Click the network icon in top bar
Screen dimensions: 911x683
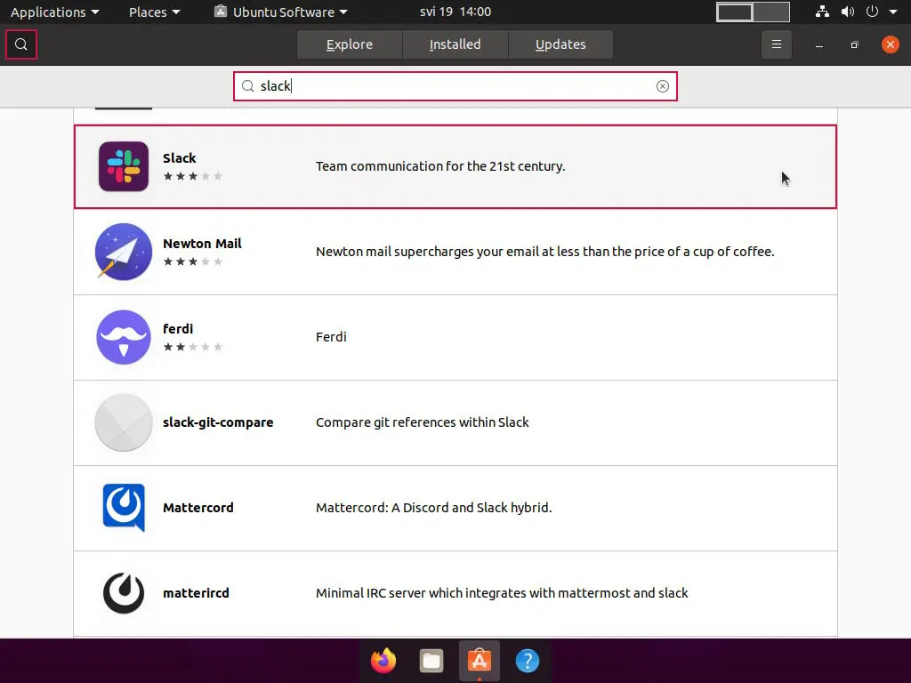click(x=822, y=12)
